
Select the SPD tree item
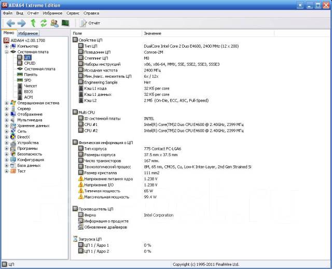tap(28, 80)
